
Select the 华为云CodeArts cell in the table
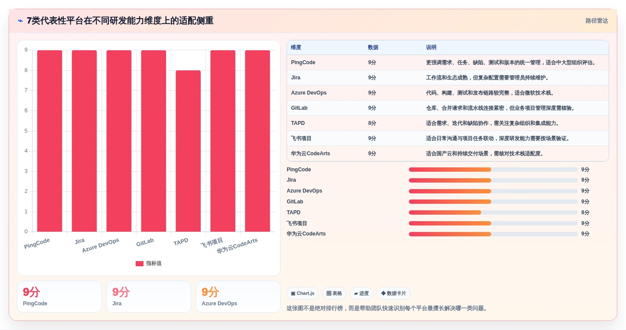click(310, 154)
